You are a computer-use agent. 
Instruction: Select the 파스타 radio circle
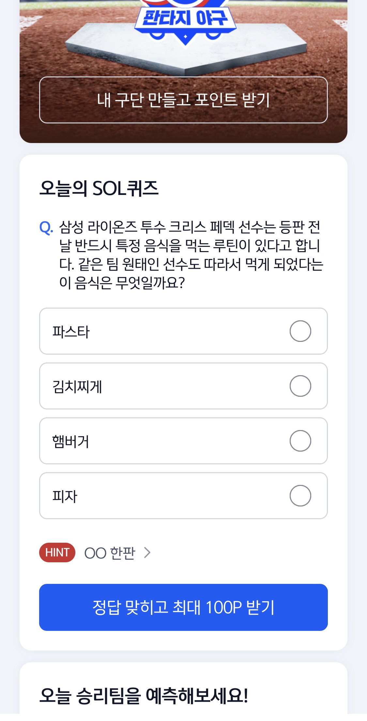click(x=300, y=331)
